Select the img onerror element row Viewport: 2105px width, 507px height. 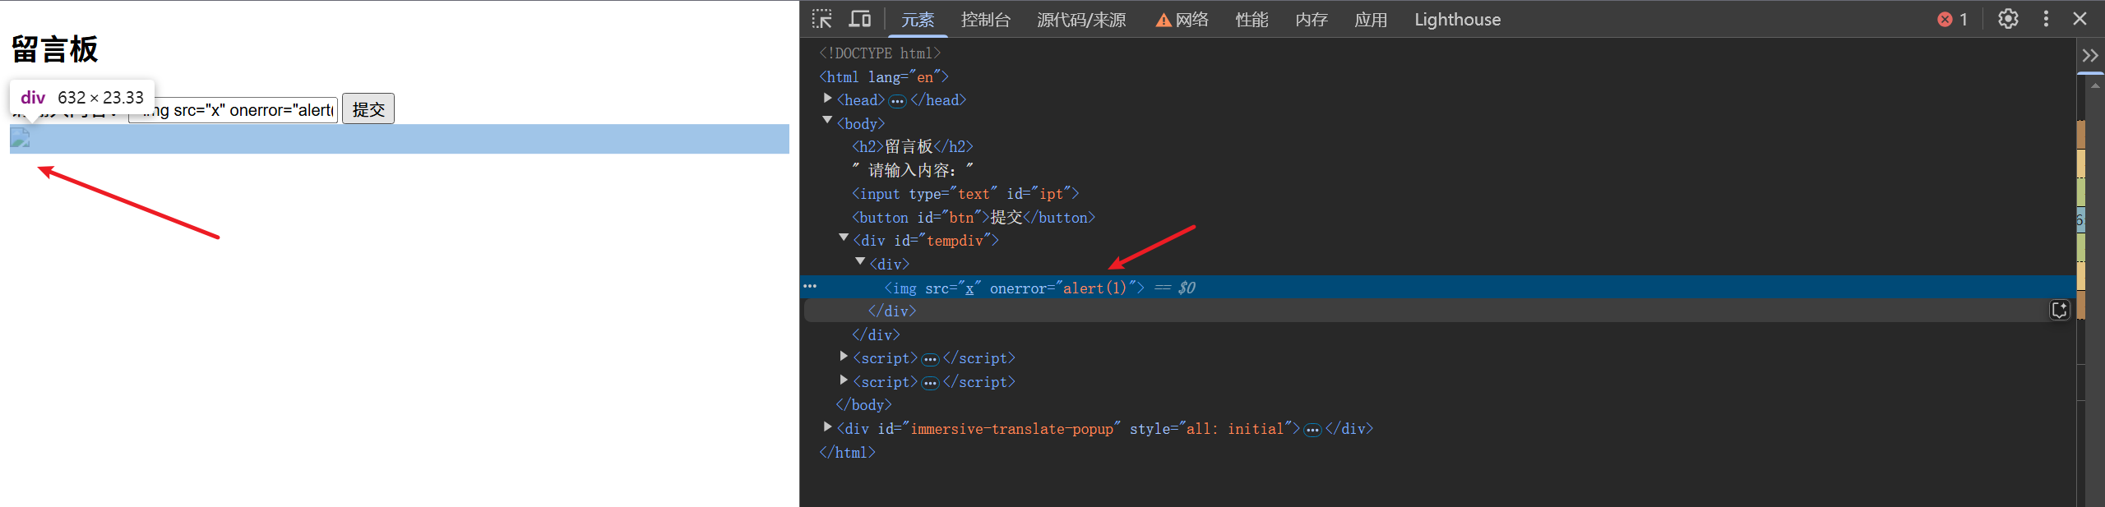(1013, 288)
